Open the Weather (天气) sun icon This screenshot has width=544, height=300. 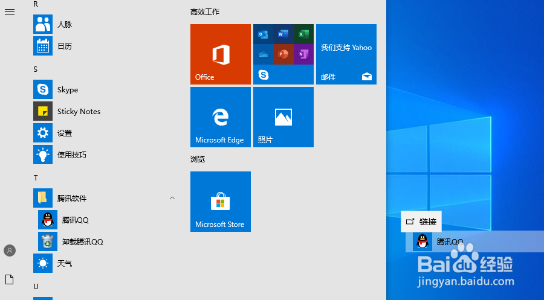[x=43, y=263]
